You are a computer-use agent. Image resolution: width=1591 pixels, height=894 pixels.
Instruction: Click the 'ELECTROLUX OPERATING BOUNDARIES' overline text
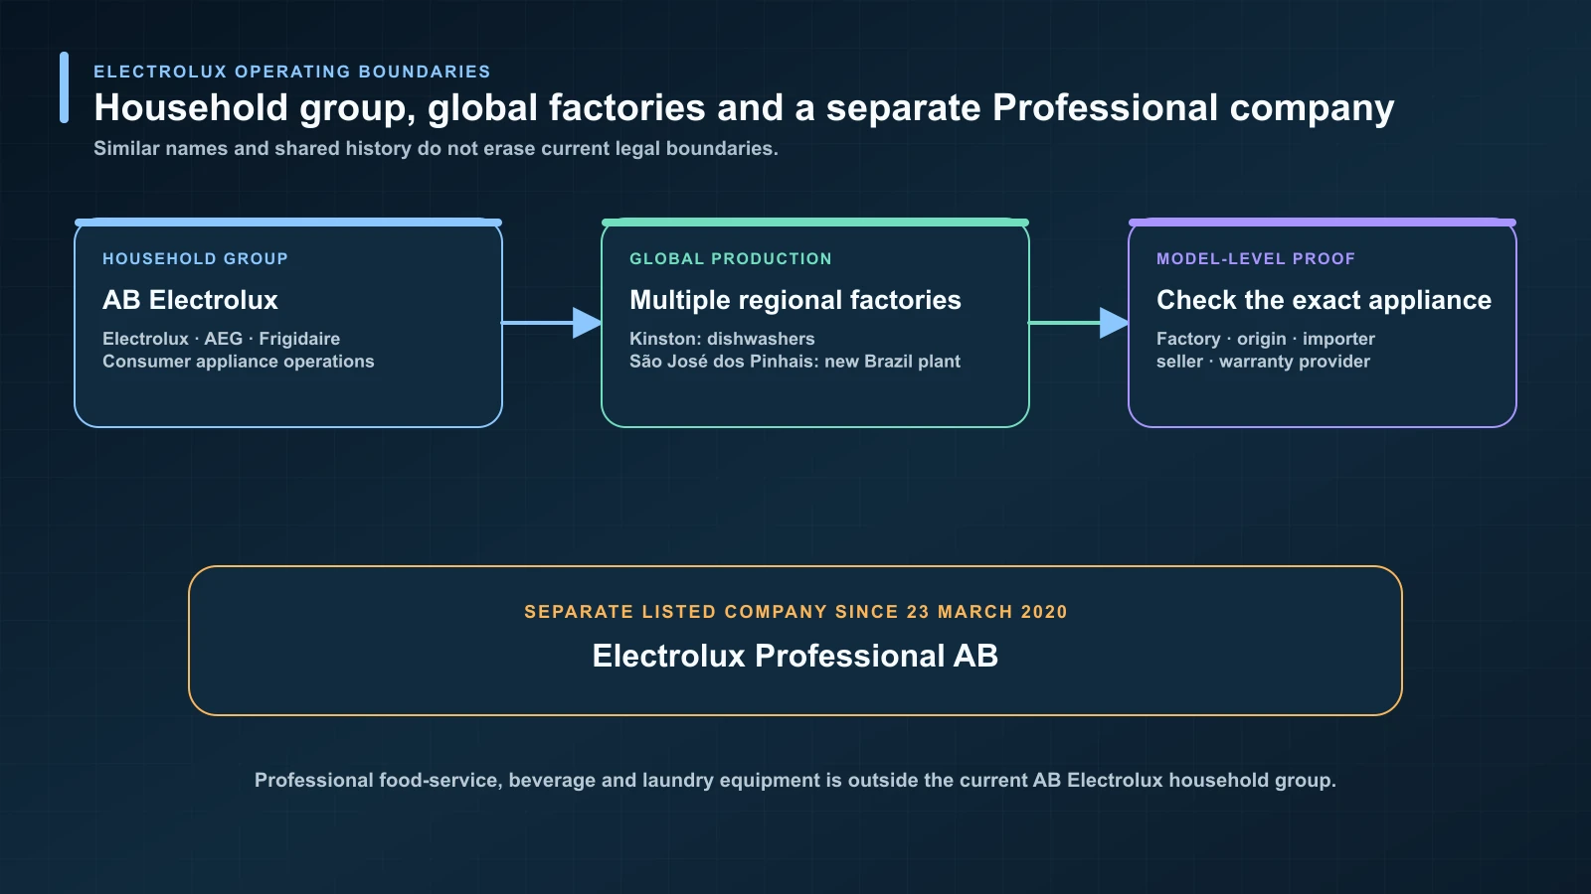291,72
